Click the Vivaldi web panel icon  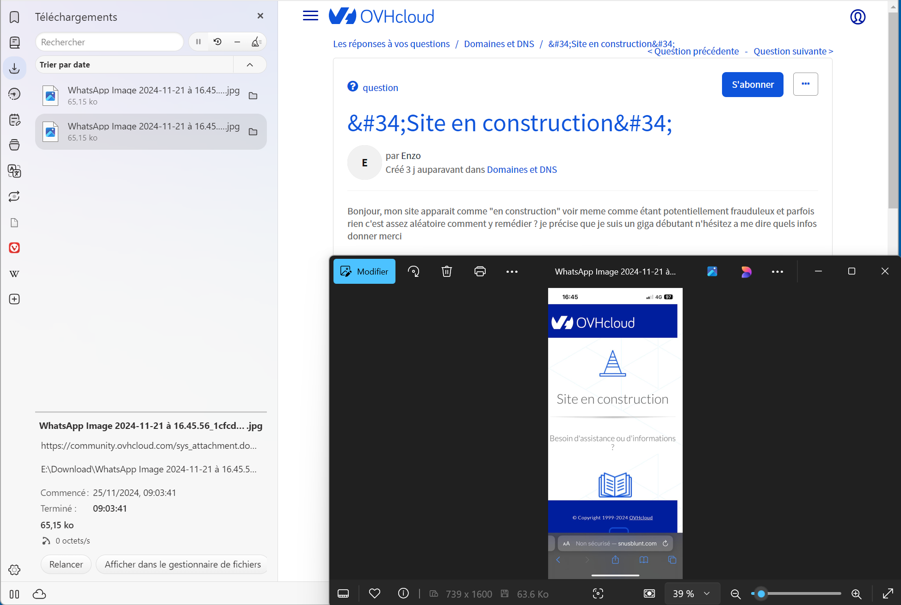point(14,248)
